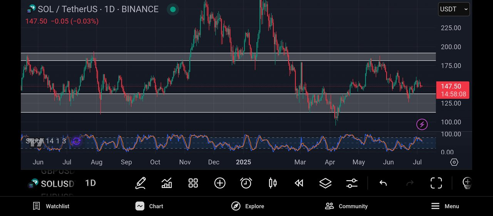Change the 1D timeframe interval
The height and width of the screenshot is (216, 493).
pos(91,183)
